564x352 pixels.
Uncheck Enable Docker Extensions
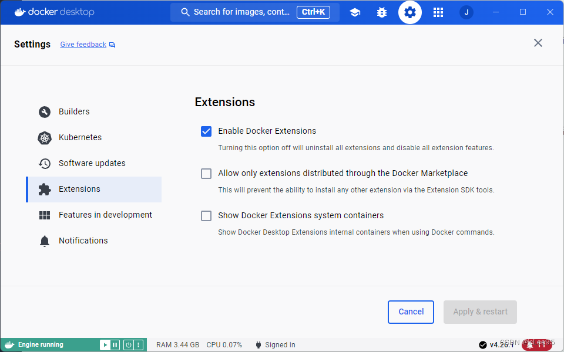[x=206, y=131]
